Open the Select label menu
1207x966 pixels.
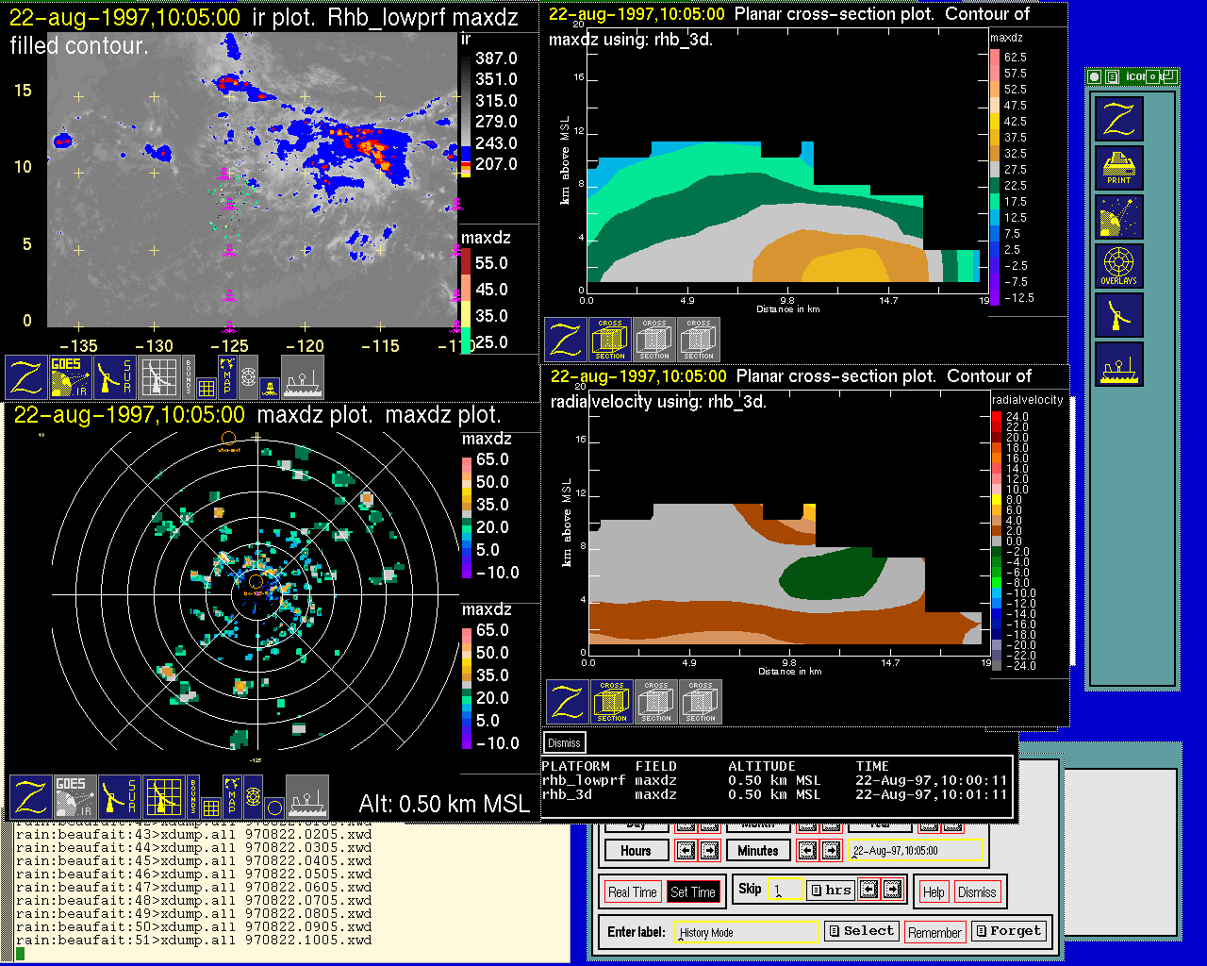861,931
